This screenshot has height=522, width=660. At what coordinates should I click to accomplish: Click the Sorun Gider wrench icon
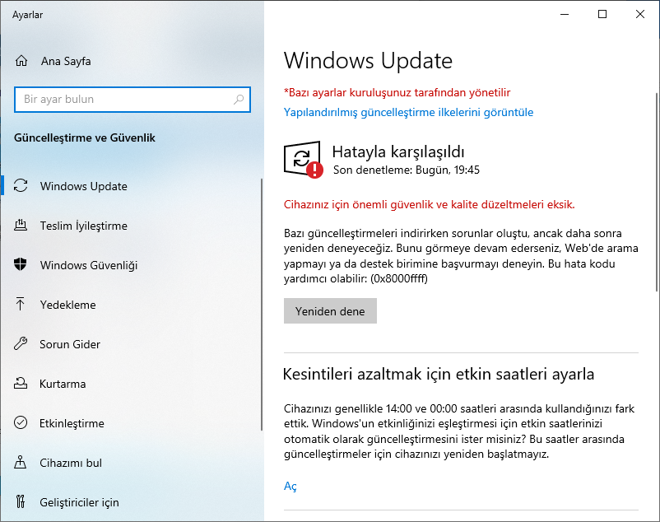point(21,343)
